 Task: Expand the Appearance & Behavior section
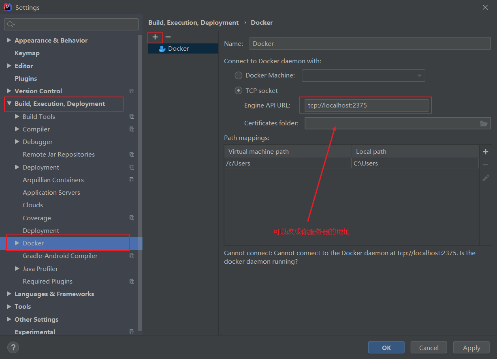[9, 41]
